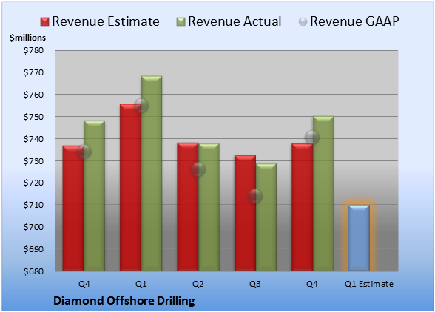This screenshot has height=312, width=435.
Task: Click the '$750' y-axis value
Action: [33, 117]
